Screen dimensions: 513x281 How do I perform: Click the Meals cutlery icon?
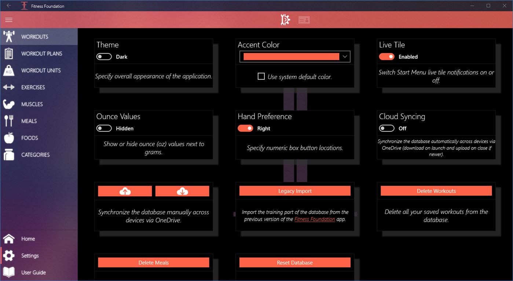click(8, 121)
